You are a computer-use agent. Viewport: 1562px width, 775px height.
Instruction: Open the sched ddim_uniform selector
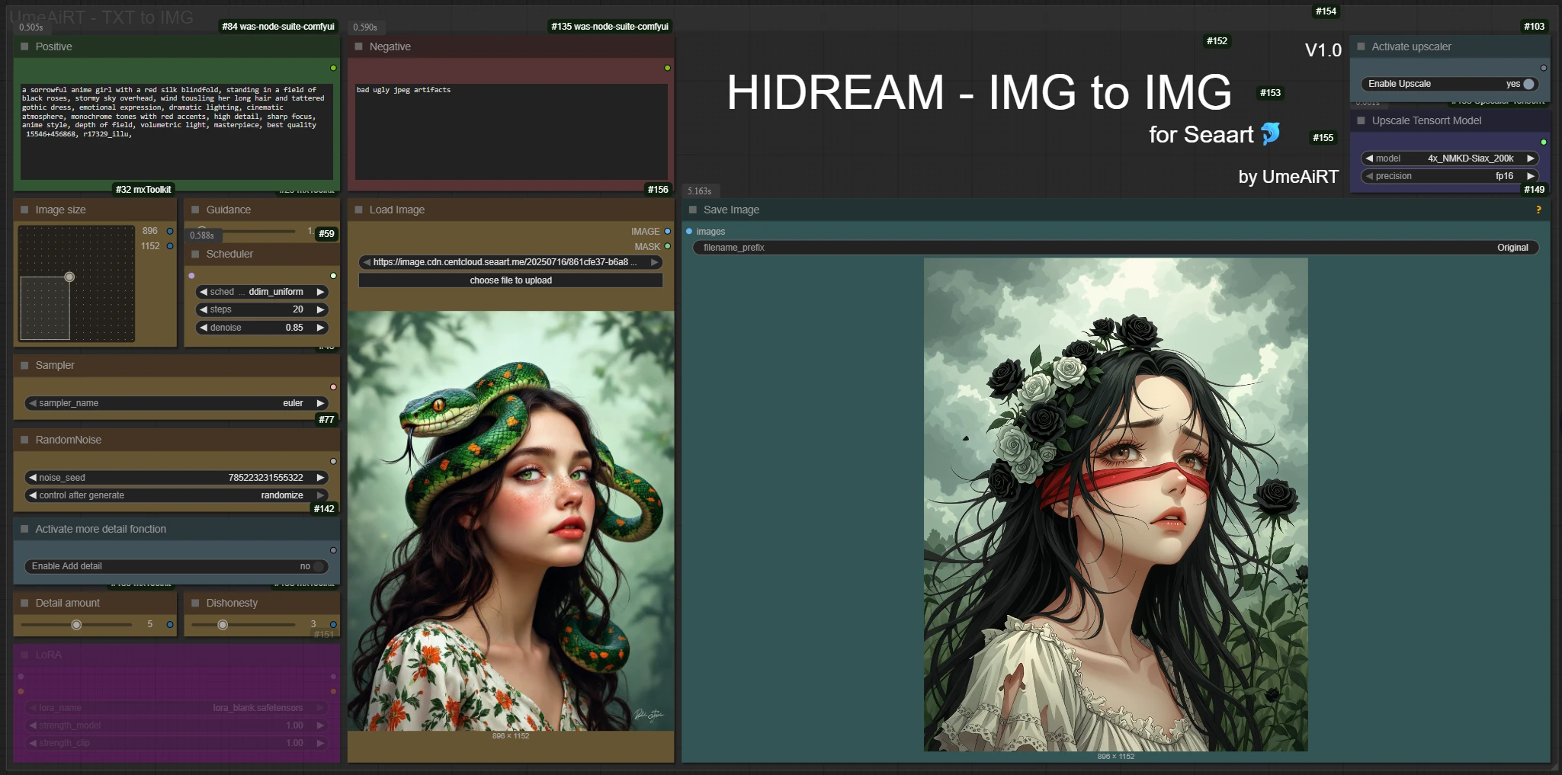pos(261,292)
